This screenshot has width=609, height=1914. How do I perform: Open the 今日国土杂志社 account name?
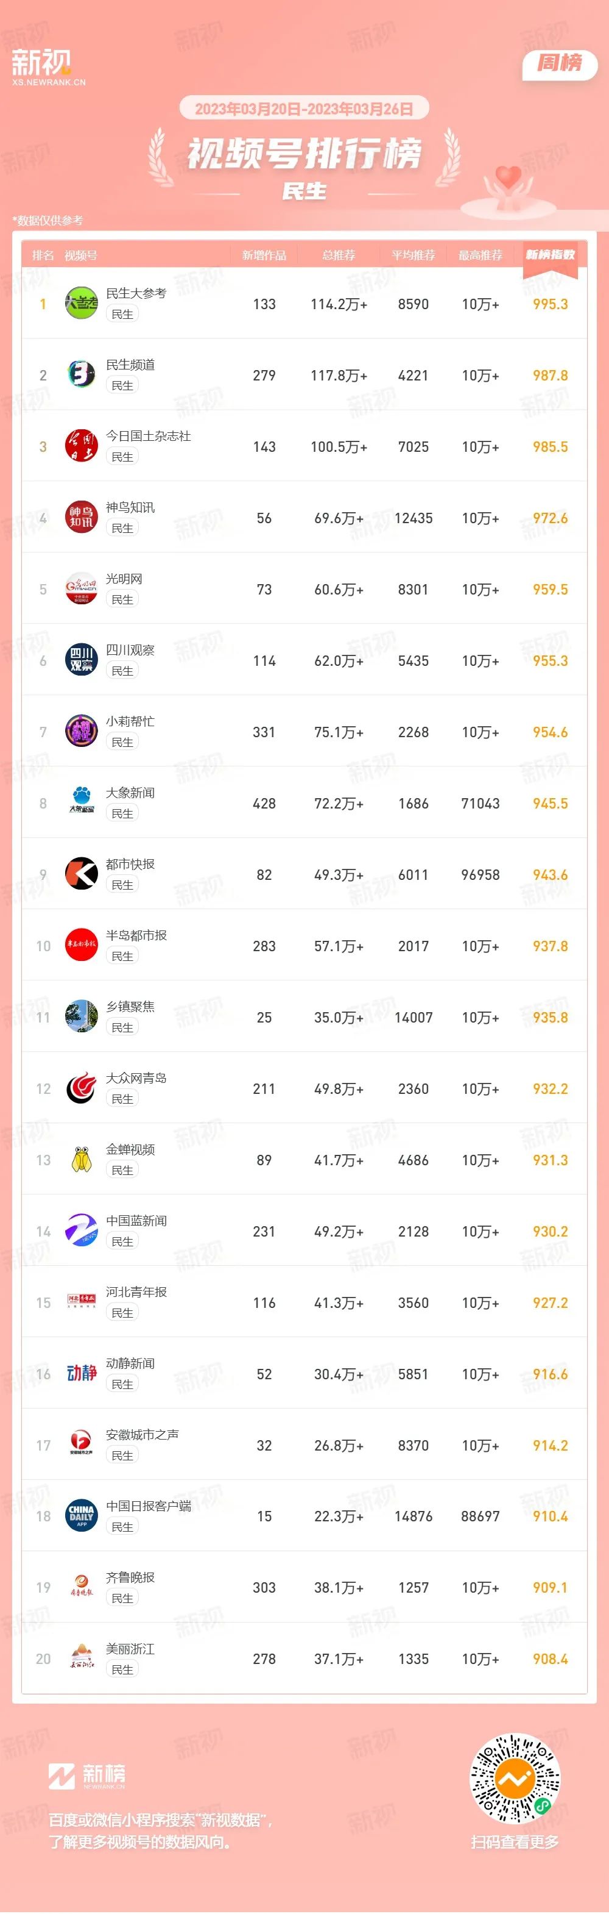point(149,436)
